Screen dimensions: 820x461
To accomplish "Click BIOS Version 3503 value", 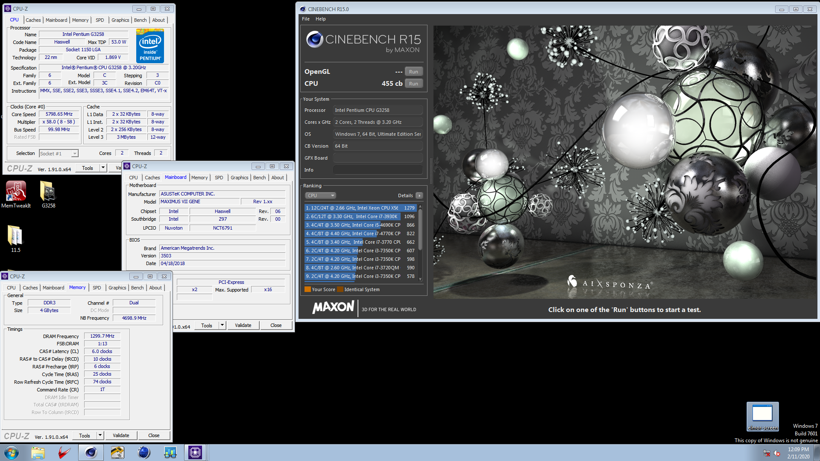I will 223,256.
